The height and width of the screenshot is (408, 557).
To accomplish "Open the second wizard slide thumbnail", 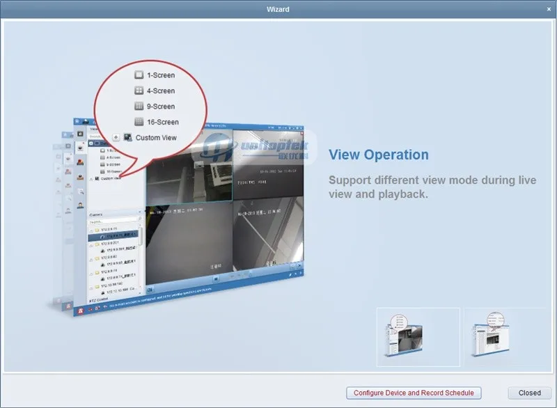I will click(x=504, y=337).
